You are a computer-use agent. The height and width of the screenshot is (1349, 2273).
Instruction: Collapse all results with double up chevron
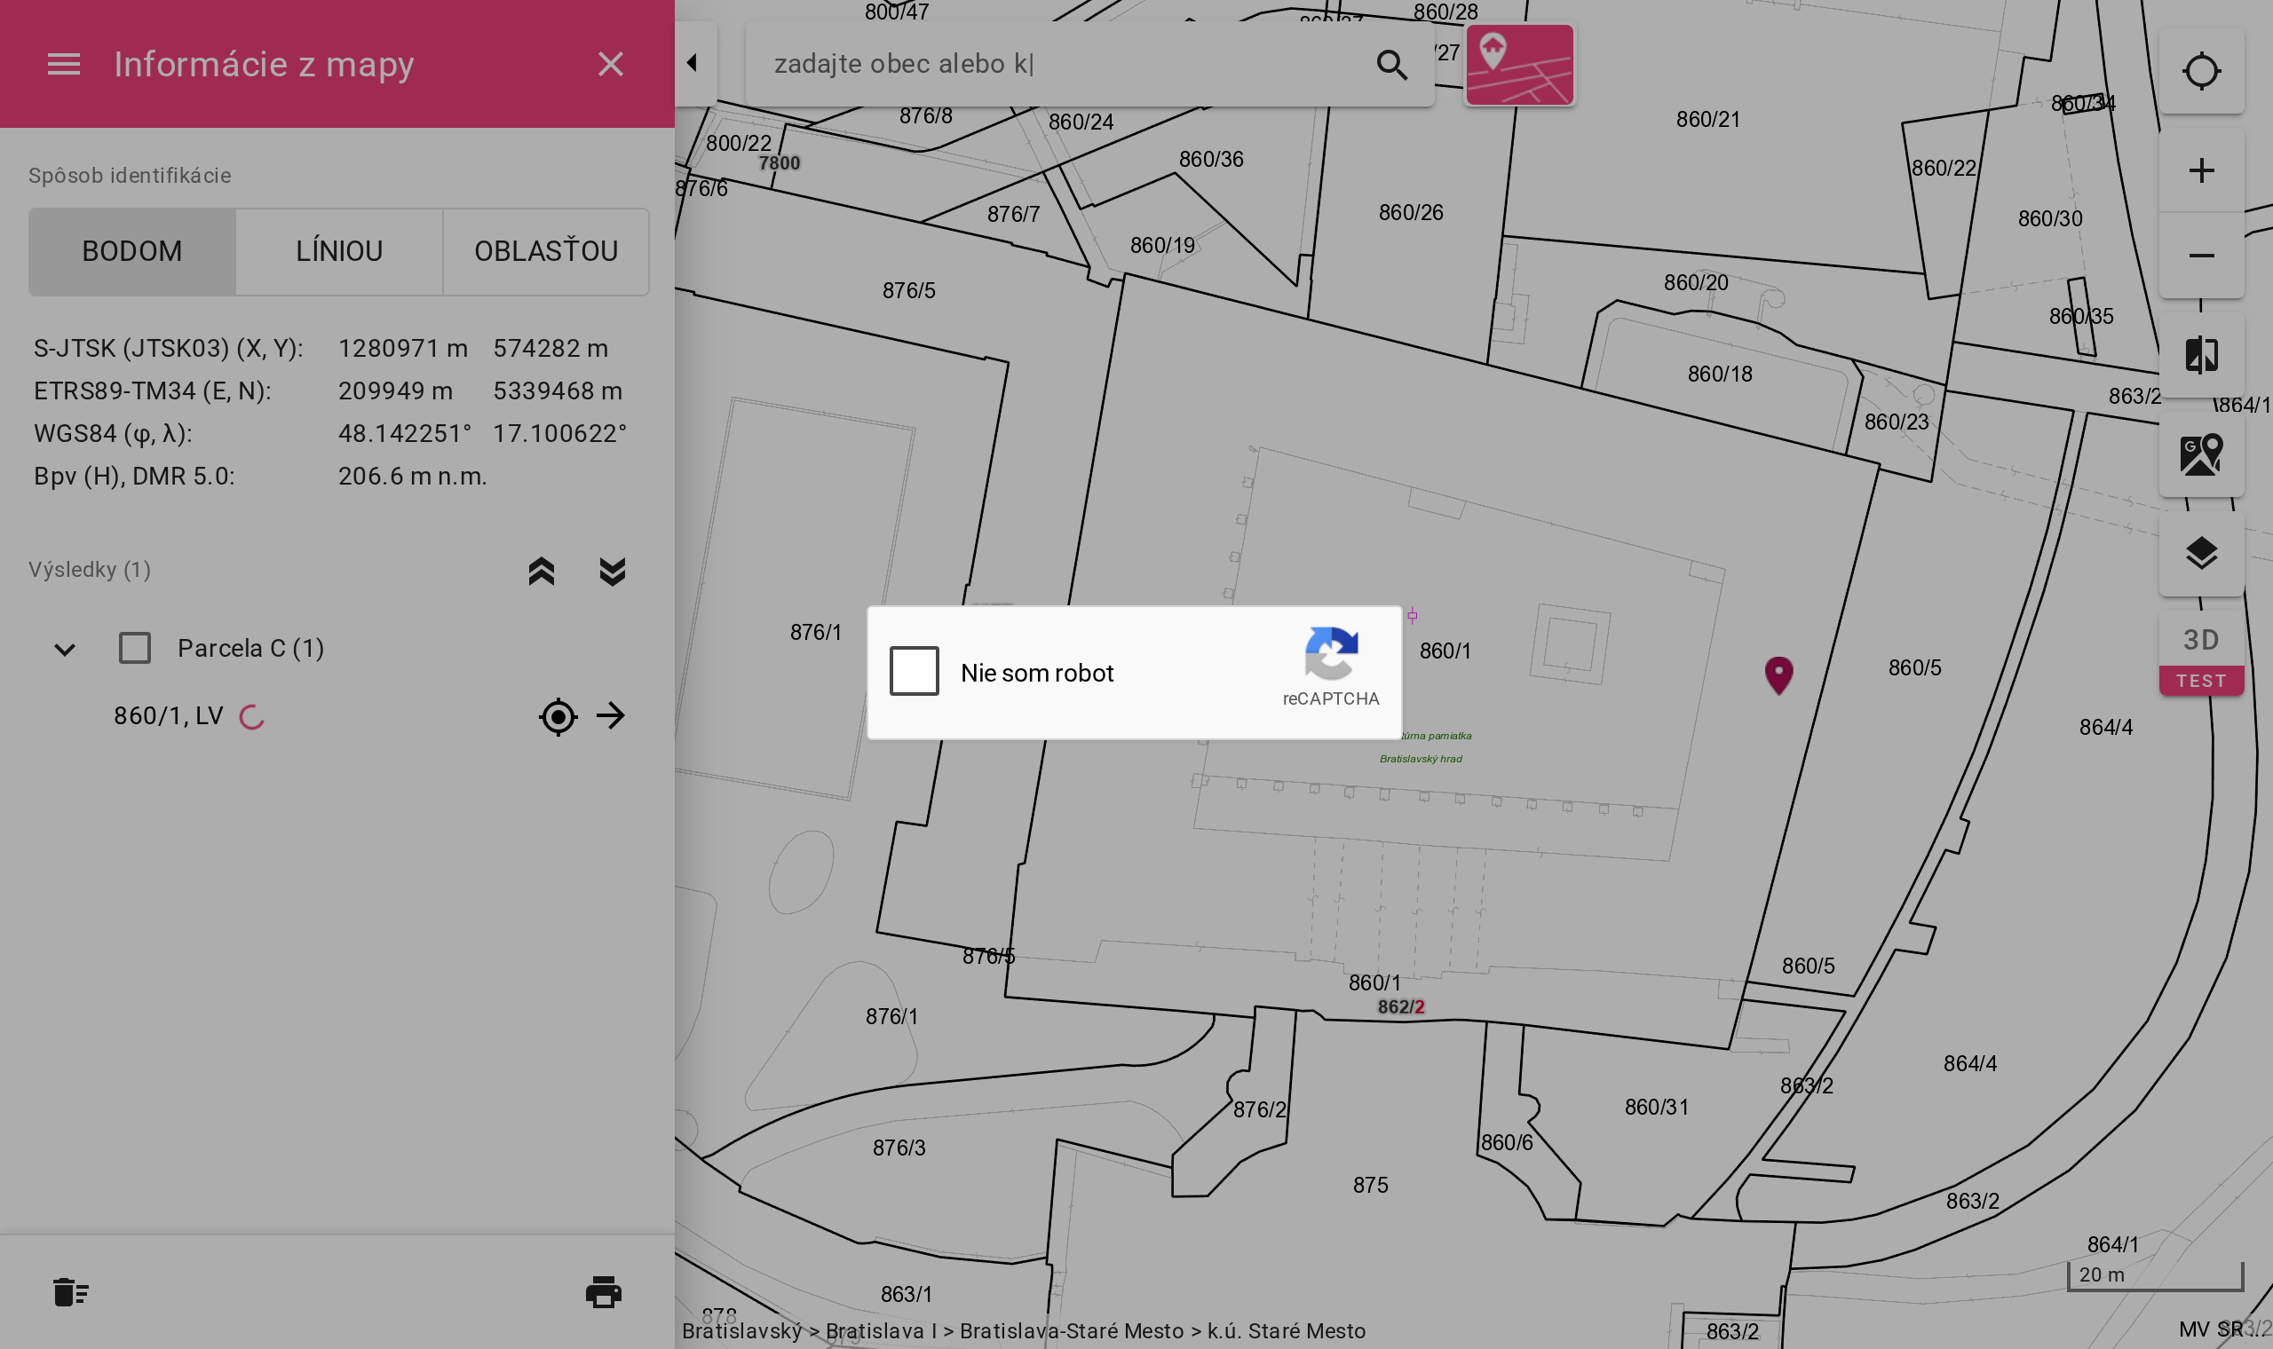[541, 571]
